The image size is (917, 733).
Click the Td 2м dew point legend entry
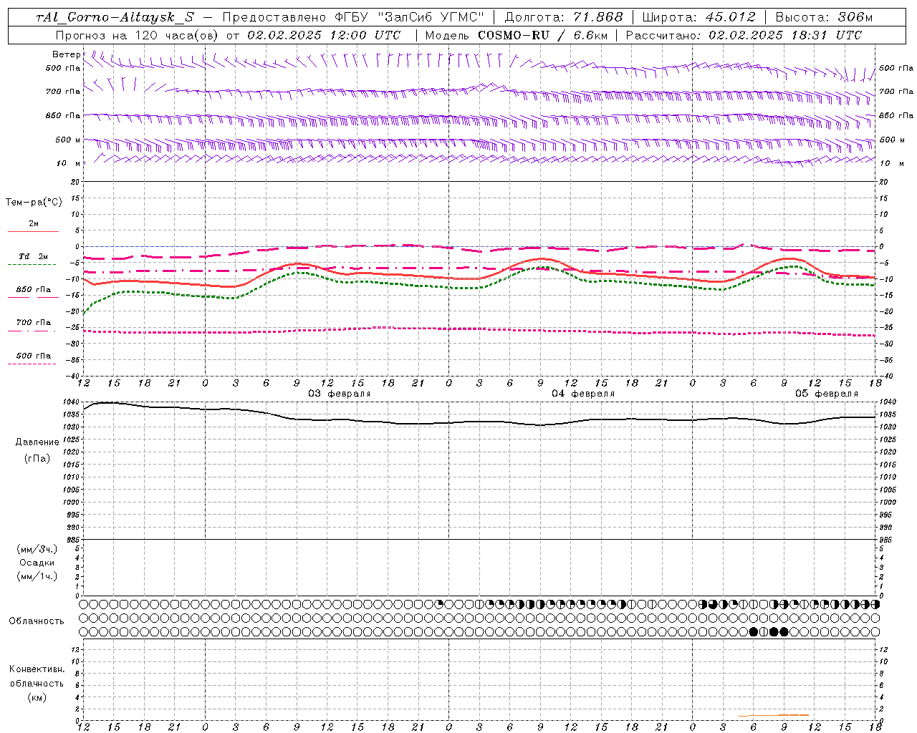click(34, 256)
